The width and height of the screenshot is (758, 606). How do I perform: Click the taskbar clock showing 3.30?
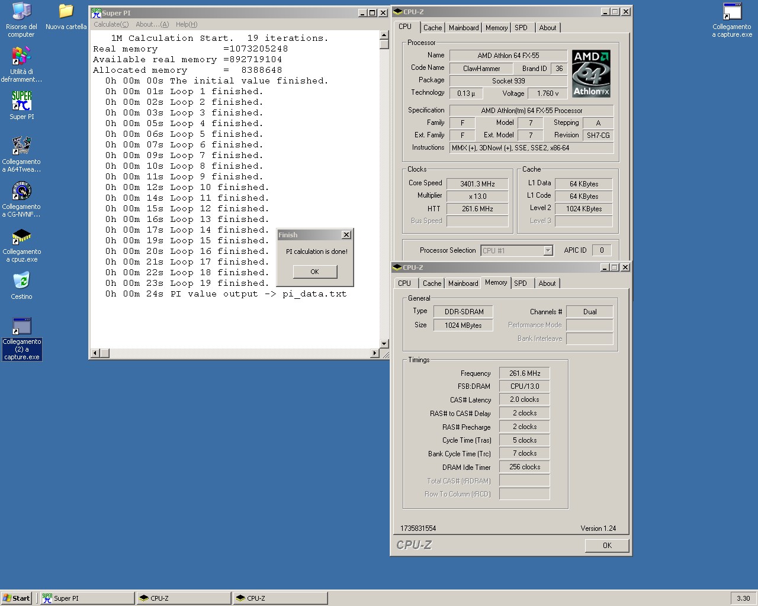[x=743, y=598]
